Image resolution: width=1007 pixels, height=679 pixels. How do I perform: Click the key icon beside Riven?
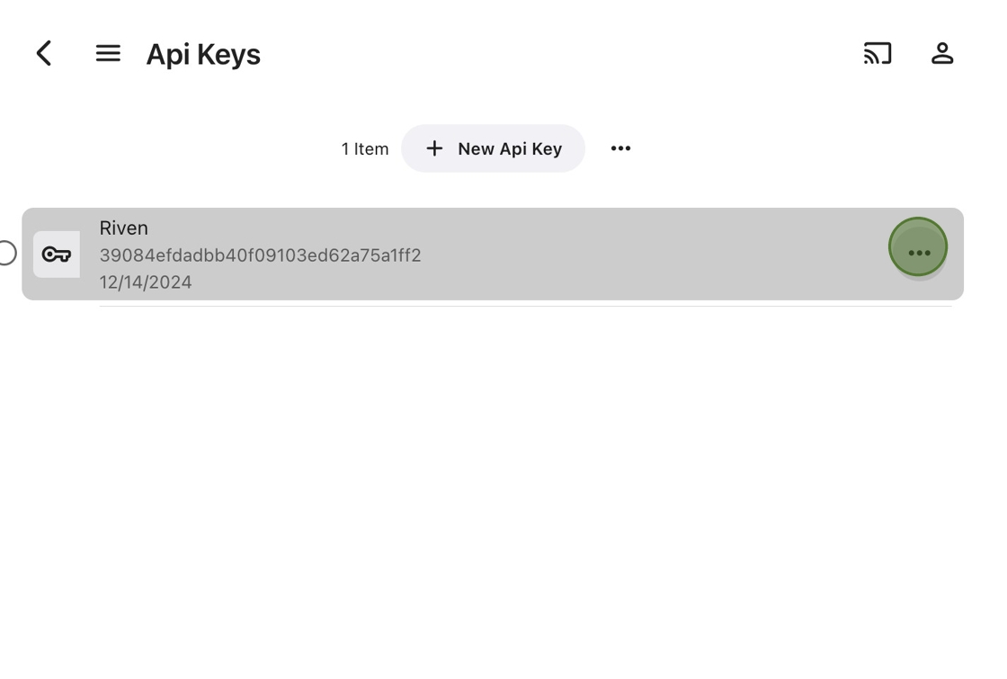(x=57, y=255)
